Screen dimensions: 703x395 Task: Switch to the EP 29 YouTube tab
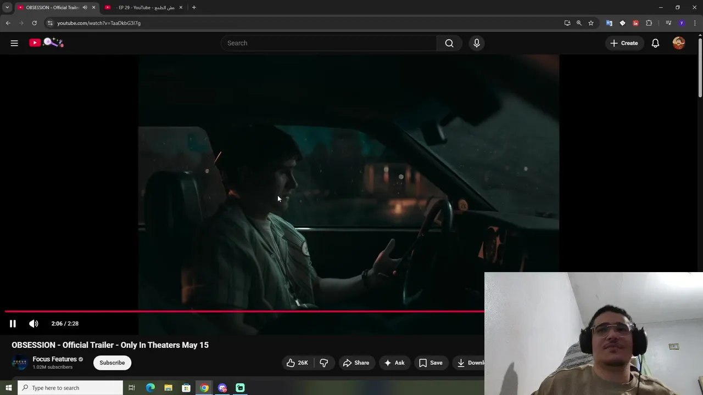point(144,8)
